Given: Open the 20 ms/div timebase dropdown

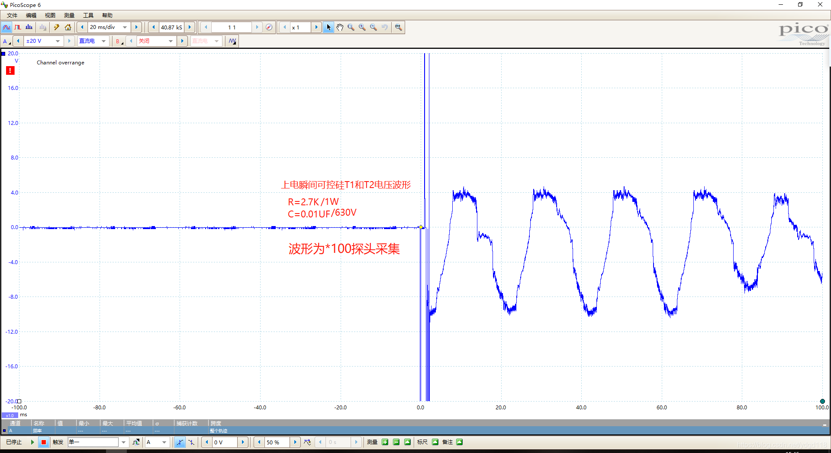Looking at the screenshot, I should click(125, 27).
